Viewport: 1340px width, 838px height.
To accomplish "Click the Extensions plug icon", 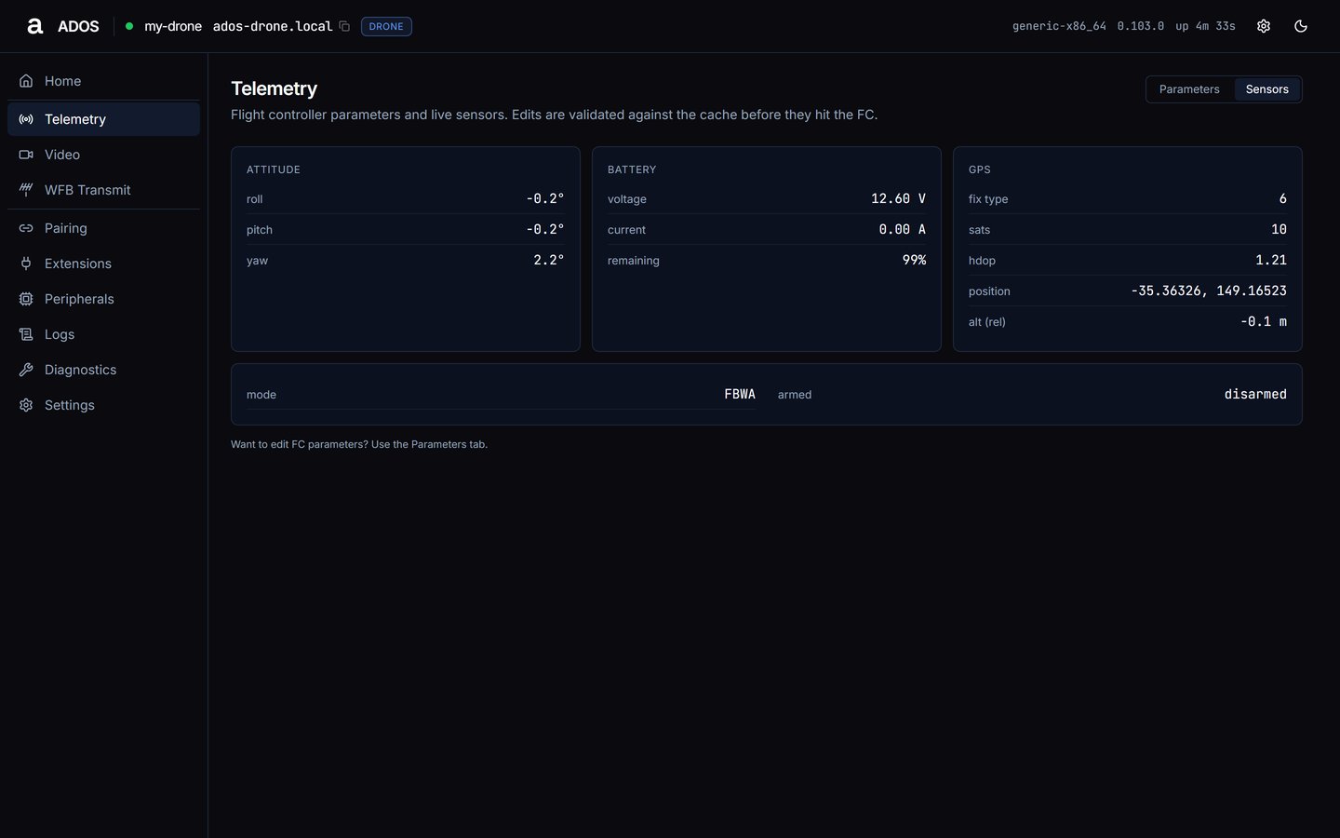I will 26,264.
